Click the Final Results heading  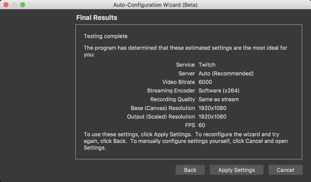point(97,18)
